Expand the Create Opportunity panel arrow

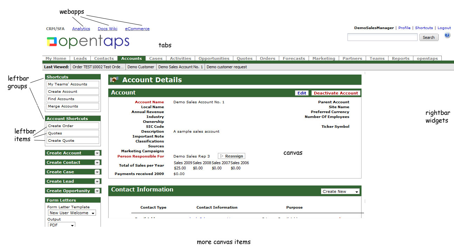click(x=97, y=191)
